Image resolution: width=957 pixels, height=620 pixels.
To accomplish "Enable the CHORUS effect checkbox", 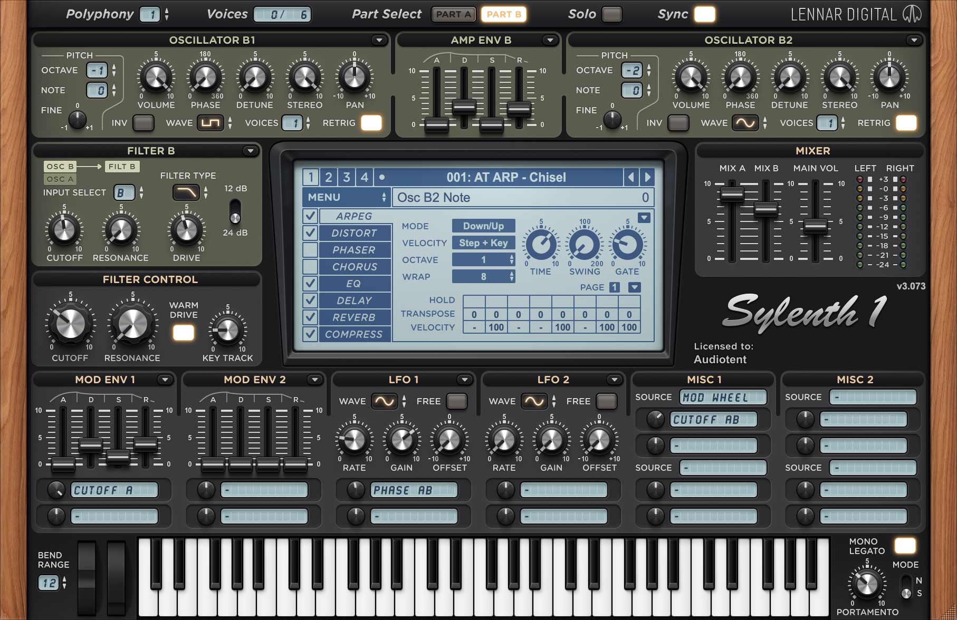I will click(x=310, y=267).
